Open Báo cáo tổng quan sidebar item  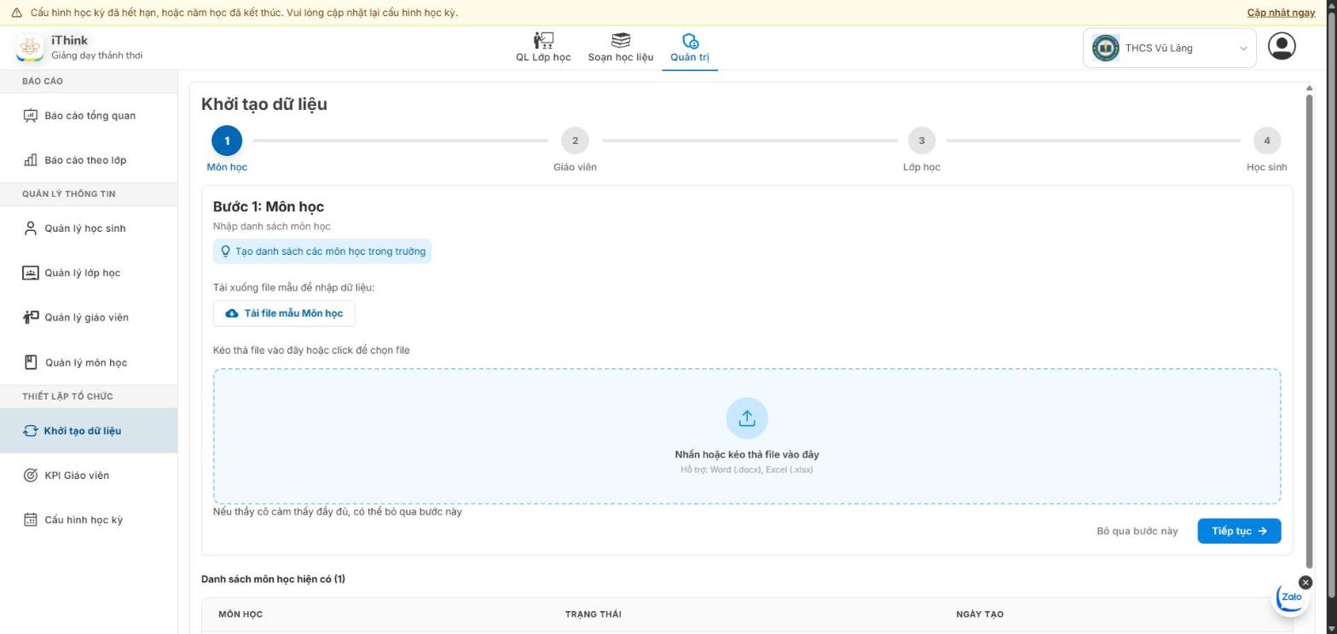point(89,116)
